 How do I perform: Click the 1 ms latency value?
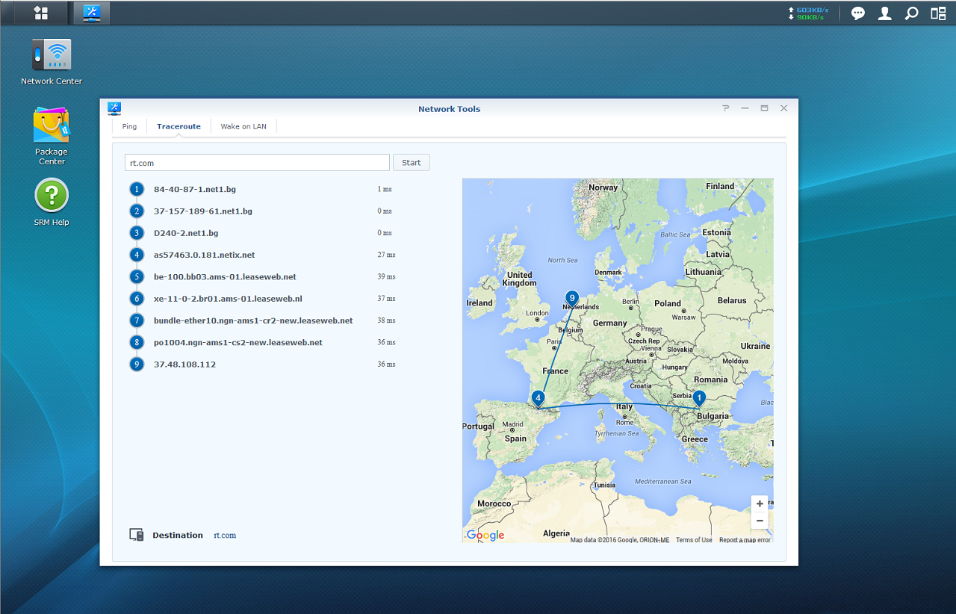(x=385, y=190)
